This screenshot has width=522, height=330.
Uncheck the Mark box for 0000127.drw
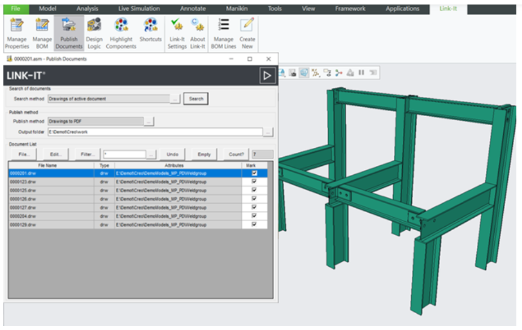(254, 208)
